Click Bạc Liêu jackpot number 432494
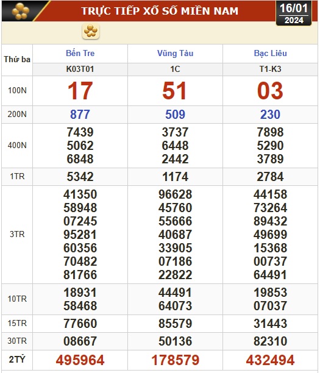The width and height of the screenshot is (320, 373). 270,360
